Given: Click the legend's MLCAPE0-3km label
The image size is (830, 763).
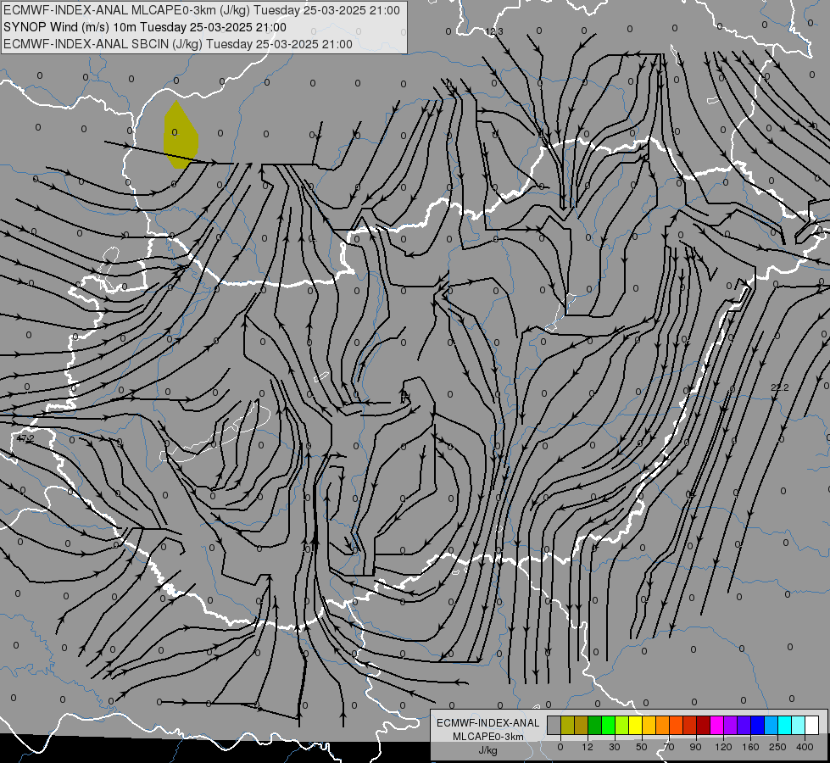Looking at the screenshot, I should coord(488,737).
